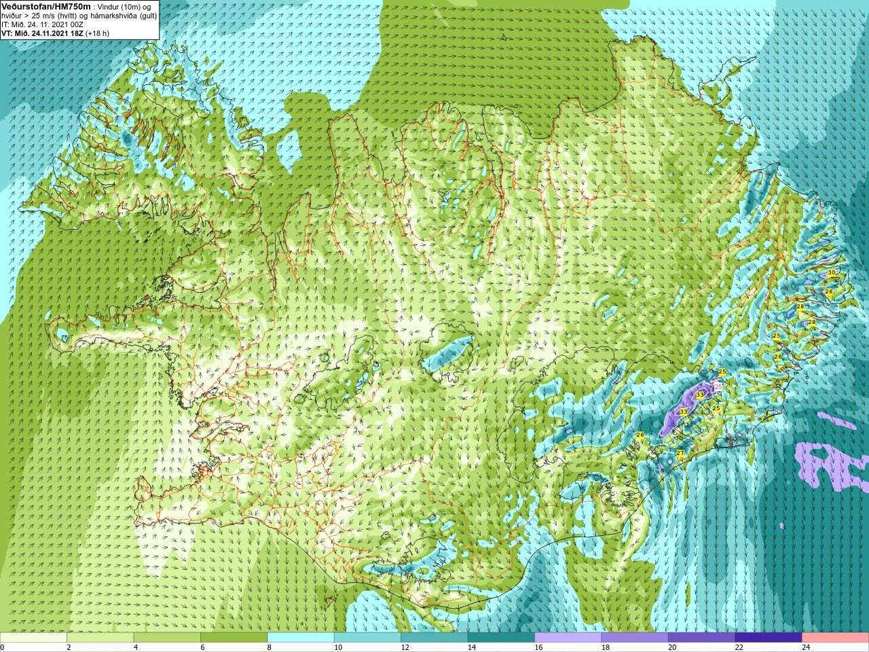869x652 pixels.
Task: Click the 8–10 m/s light cyan swatch
Action: tap(301, 637)
